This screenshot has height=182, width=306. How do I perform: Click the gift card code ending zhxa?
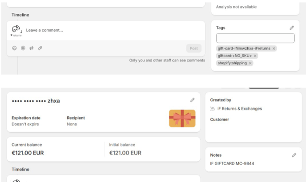click(36, 101)
